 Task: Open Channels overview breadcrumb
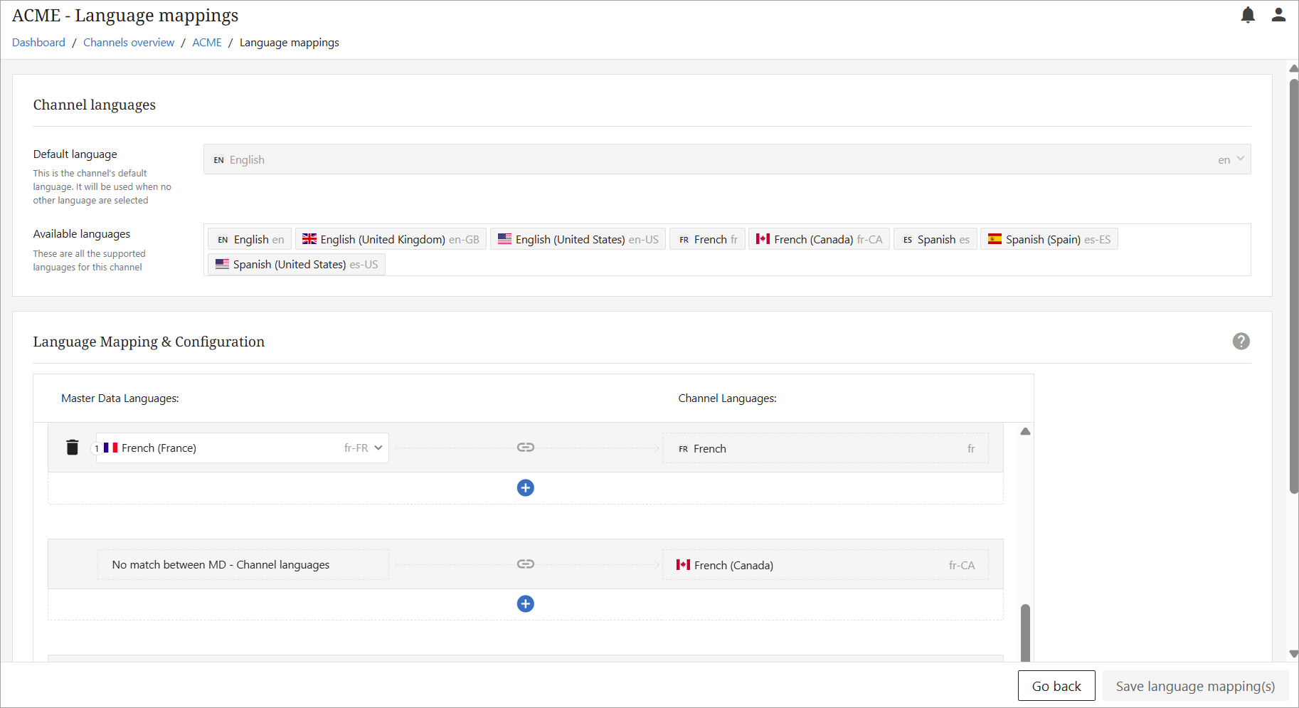point(129,43)
